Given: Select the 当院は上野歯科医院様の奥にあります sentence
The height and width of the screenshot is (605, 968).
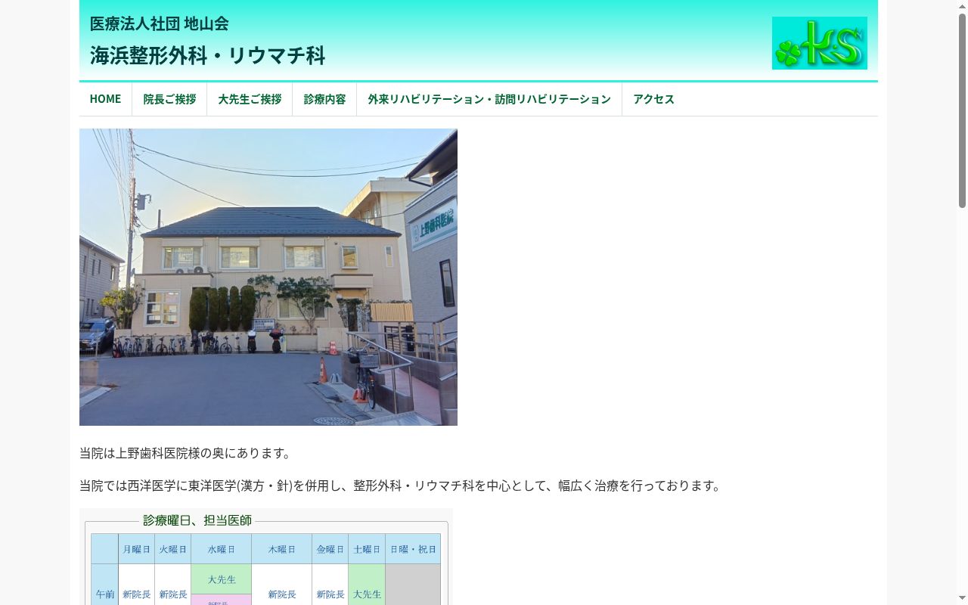Looking at the screenshot, I should [x=185, y=453].
